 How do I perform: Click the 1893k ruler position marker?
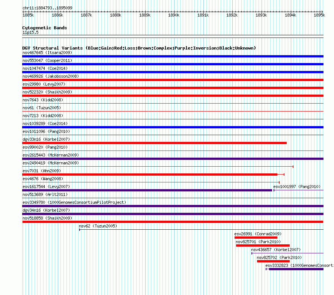[x=261, y=15]
